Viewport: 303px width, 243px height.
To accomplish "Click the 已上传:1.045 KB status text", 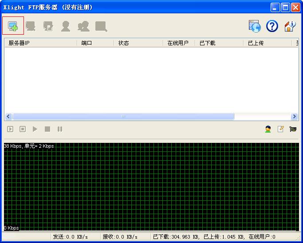I will point(224,237).
